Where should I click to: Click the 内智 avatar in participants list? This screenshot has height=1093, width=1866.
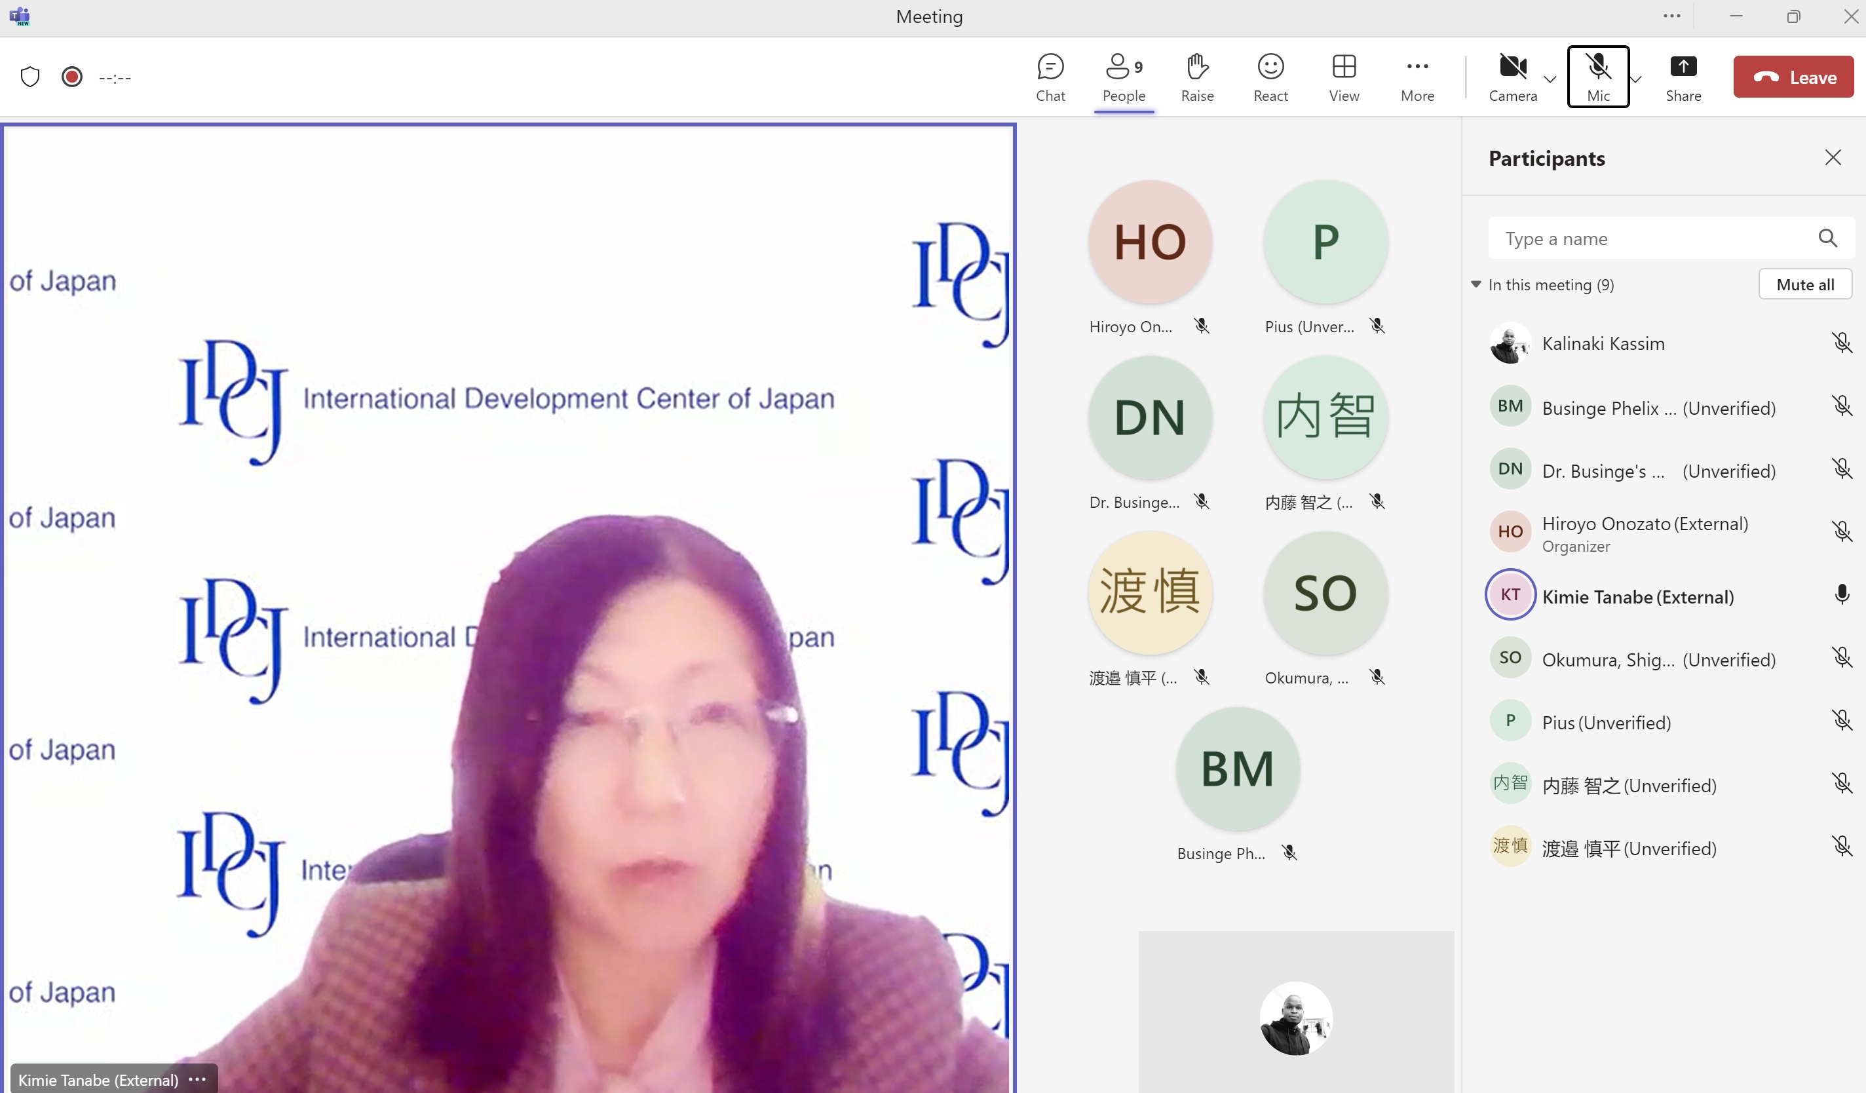(x=1510, y=782)
